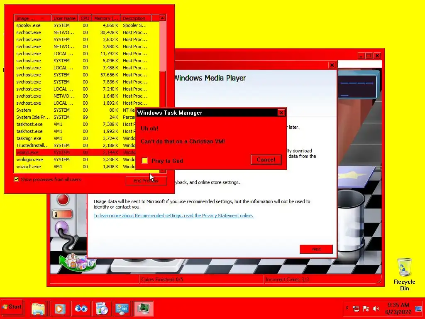Viewport: 425px width, 319px height.
Task: Click the Comfy Cakes game taskbar icon
Action: 102,309
